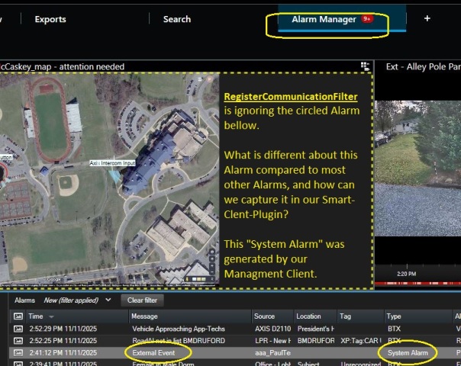Click the 2:20 PM timeline marker
461x366 pixels.
[x=406, y=272]
